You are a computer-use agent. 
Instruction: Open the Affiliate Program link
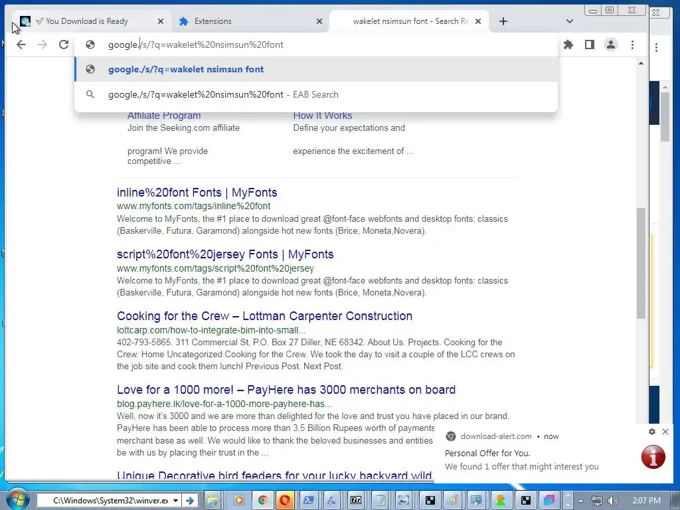pyautogui.click(x=164, y=116)
